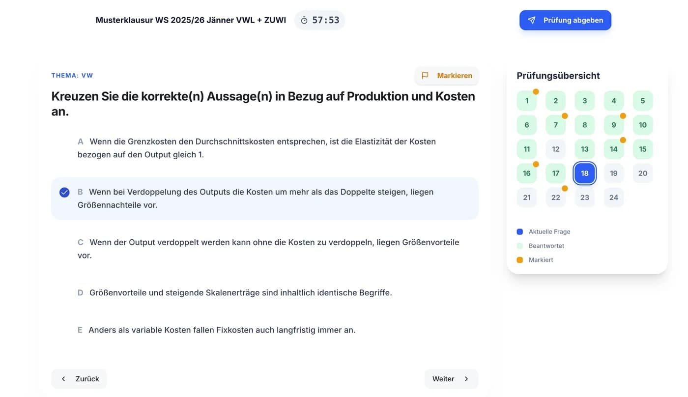The image size is (688, 397).
Task: Navigate to question 10
Action: (x=643, y=125)
